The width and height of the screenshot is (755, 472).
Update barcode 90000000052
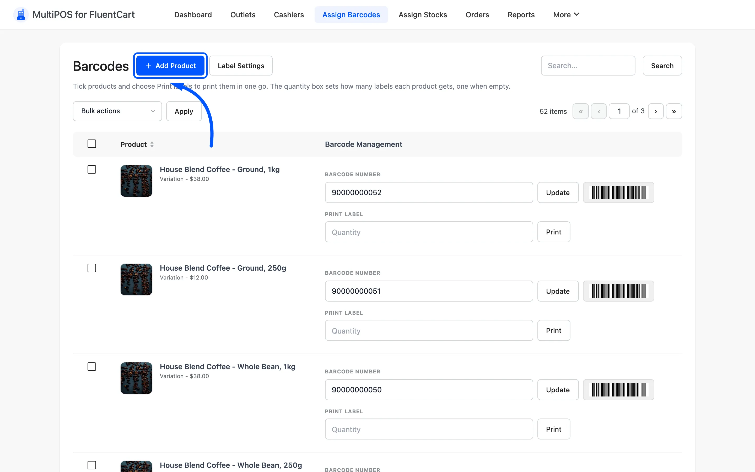click(x=558, y=193)
